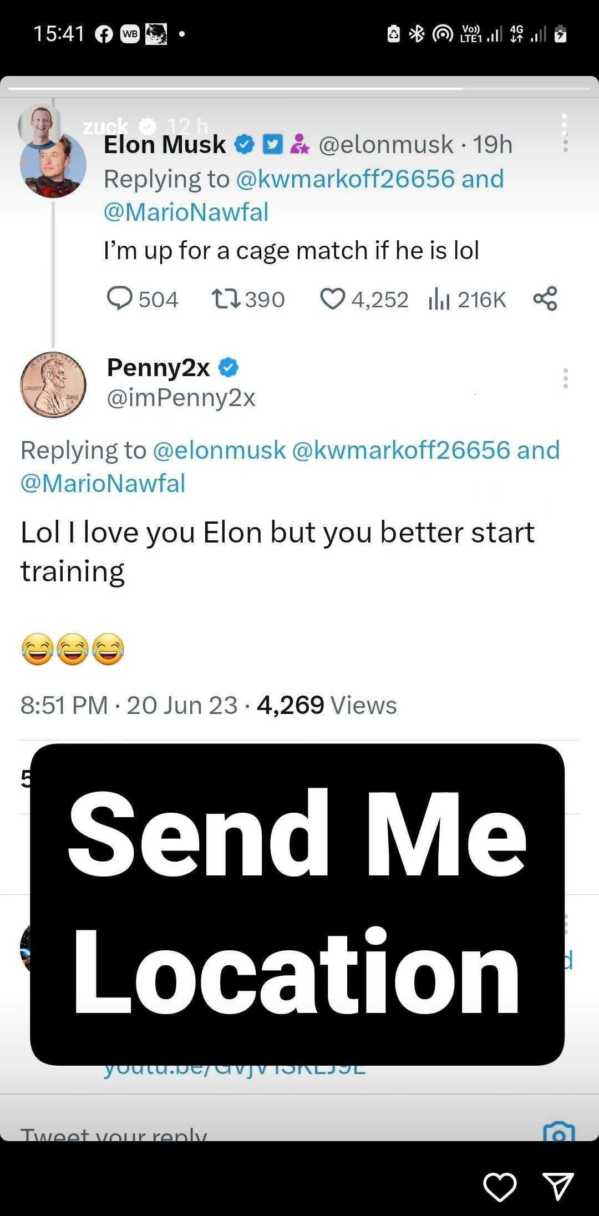The width and height of the screenshot is (599, 1216).
Task: Tap the Send Me Location sticker
Action: click(x=297, y=904)
